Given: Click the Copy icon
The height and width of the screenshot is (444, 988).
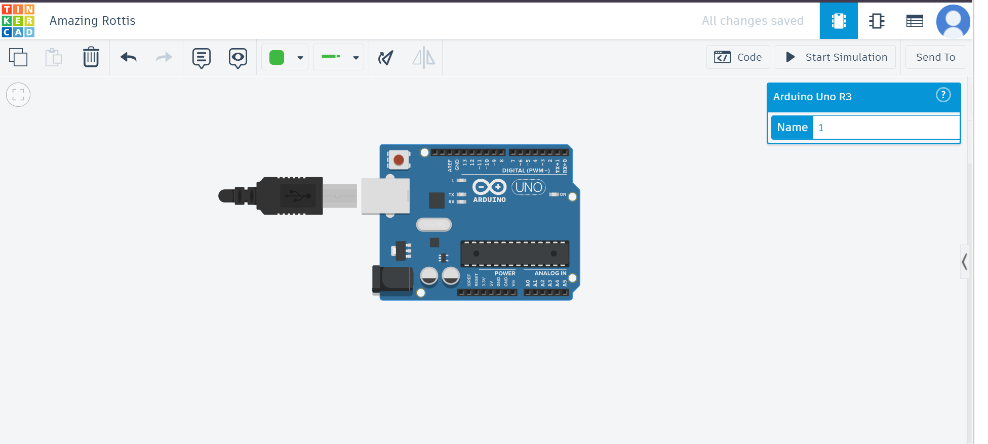Looking at the screenshot, I should tap(18, 57).
